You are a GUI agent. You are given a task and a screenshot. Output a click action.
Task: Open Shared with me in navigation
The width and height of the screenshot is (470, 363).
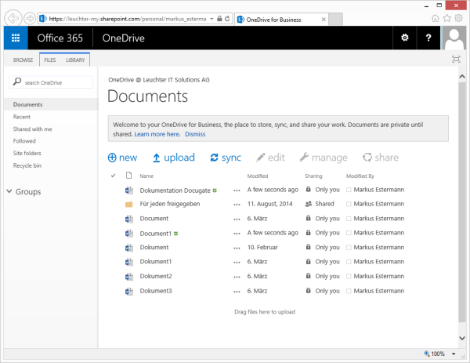point(32,129)
